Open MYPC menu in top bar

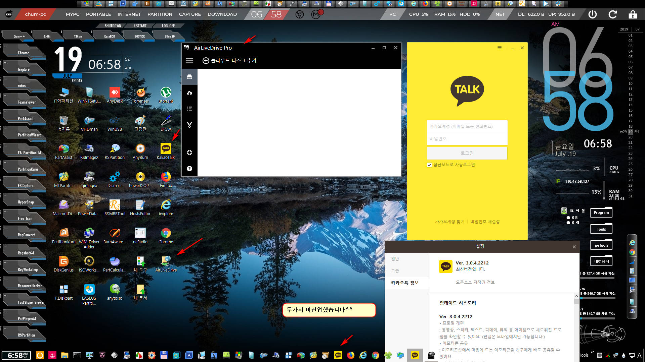73,14
